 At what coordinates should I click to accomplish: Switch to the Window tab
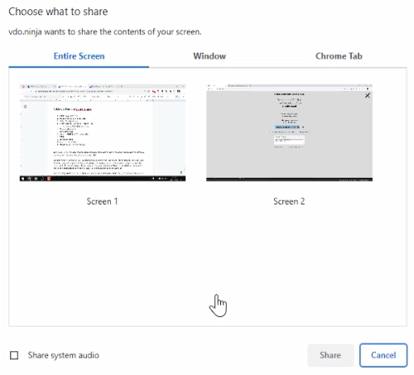coord(209,56)
